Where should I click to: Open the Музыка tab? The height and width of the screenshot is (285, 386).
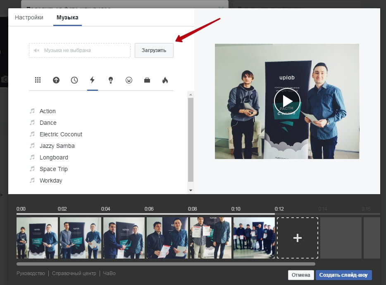[67, 17]
